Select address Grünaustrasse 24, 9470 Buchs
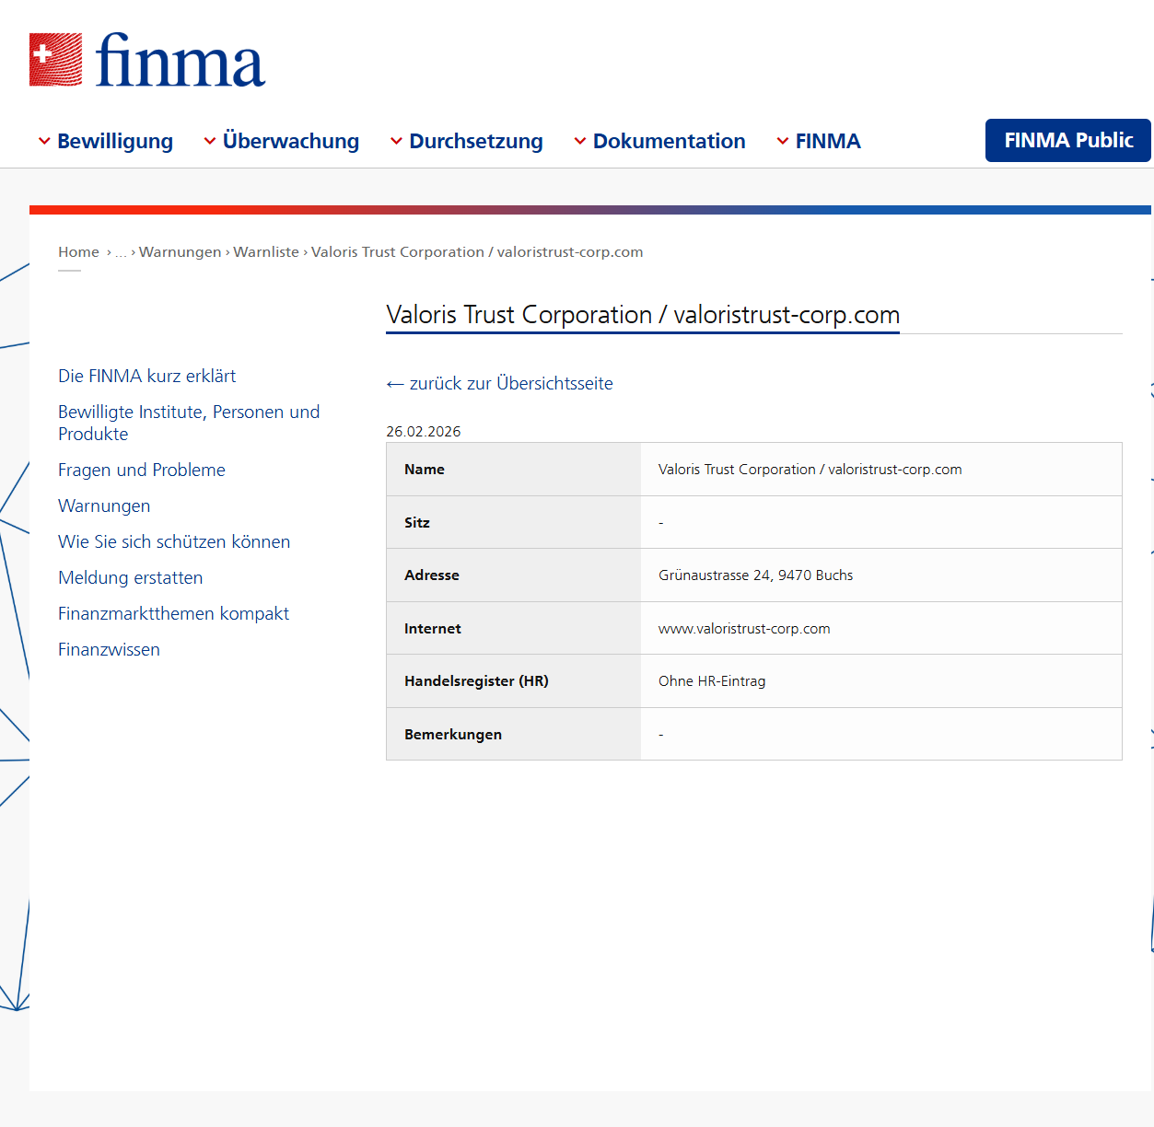Viewport: 1154px width, 1127px height. [756, 575]
